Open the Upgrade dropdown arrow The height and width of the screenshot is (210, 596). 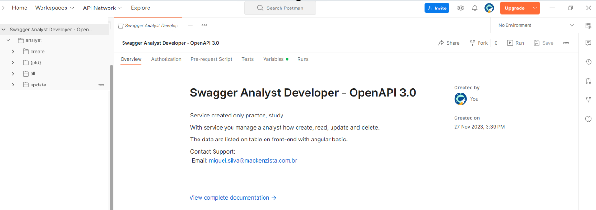coord(535,8)
